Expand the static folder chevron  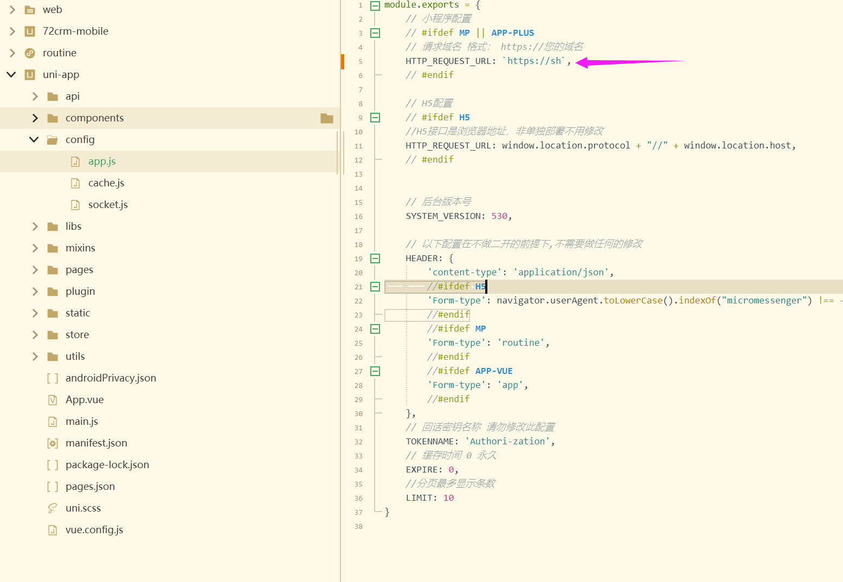click(x=35, y=313)
